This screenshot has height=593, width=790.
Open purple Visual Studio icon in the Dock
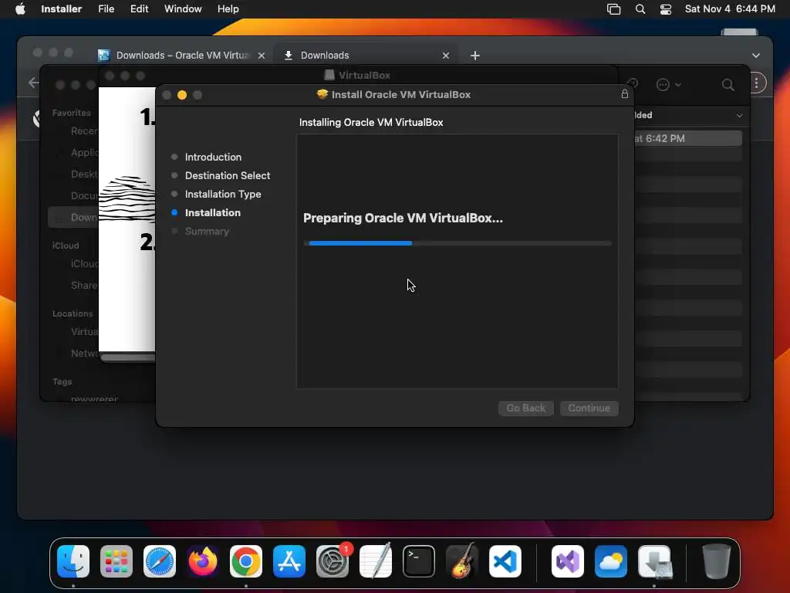tap(568, 561)
